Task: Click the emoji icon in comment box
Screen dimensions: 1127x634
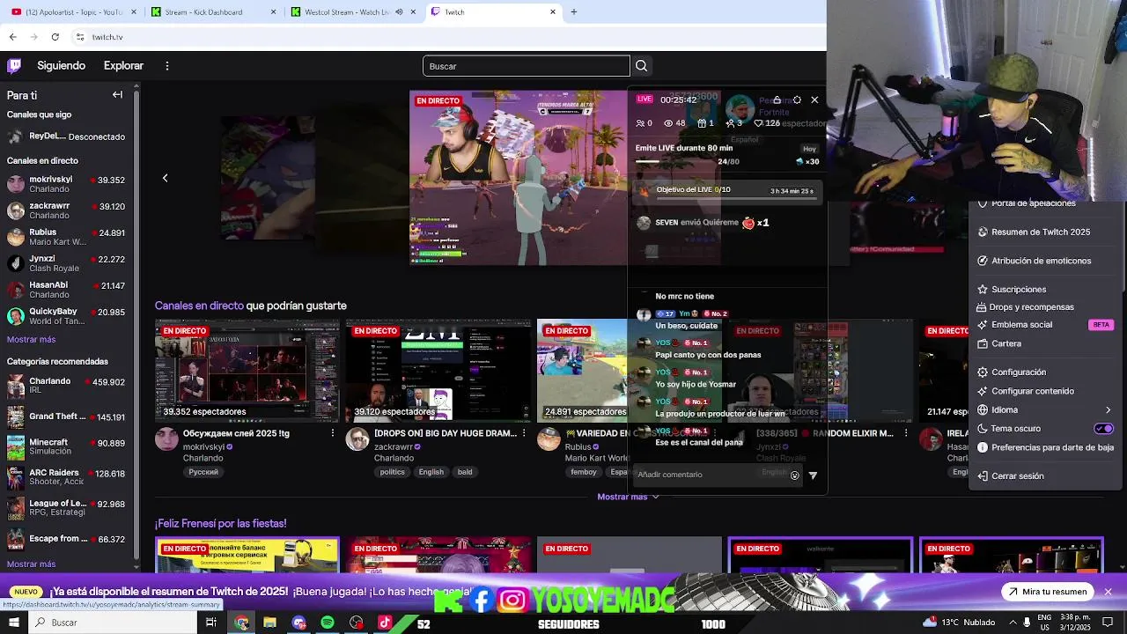Action: 794,475
